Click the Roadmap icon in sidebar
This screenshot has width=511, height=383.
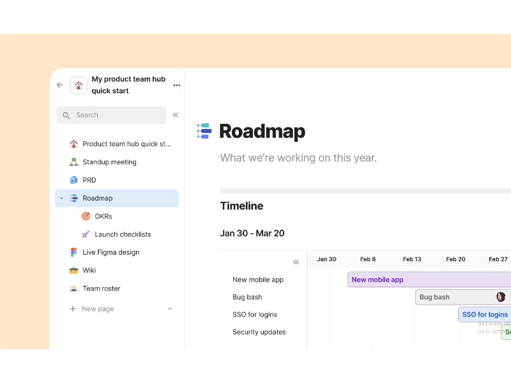[74, 198]
